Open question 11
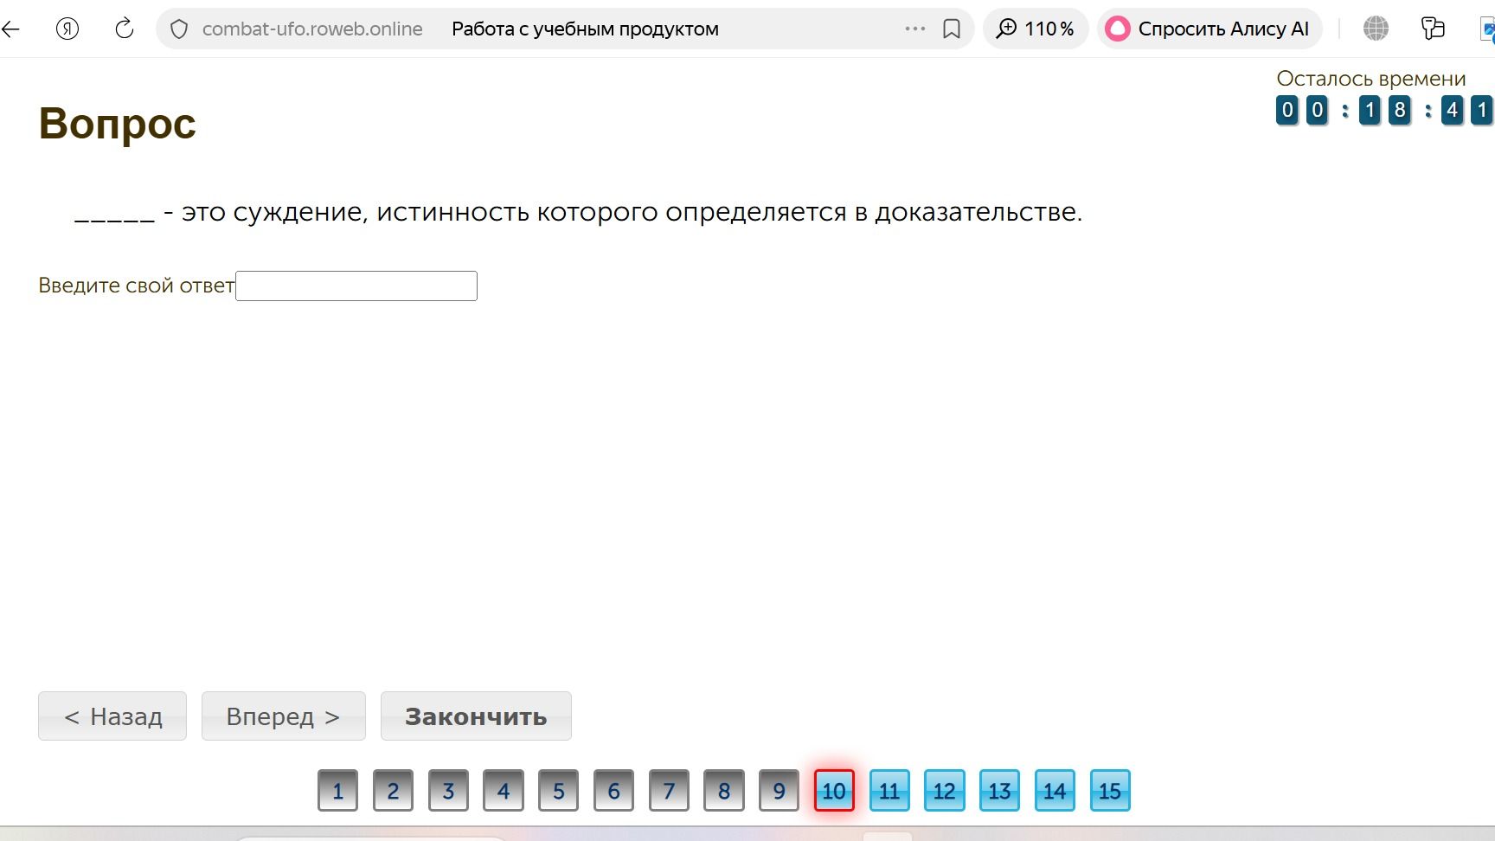 tap(889, 790)
